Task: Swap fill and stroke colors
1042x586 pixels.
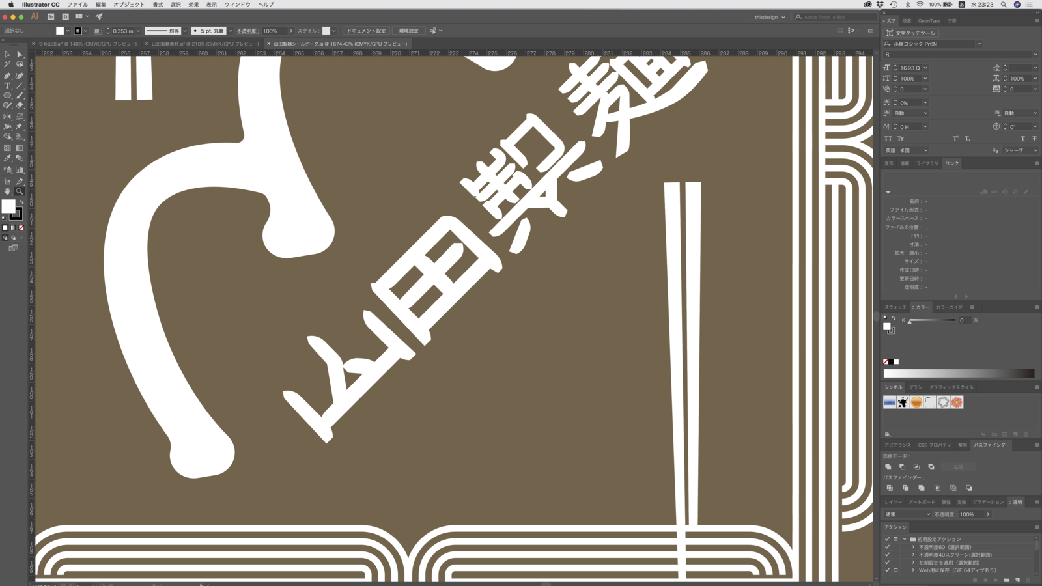Action: pyautogui.click(x=21, y=202)
